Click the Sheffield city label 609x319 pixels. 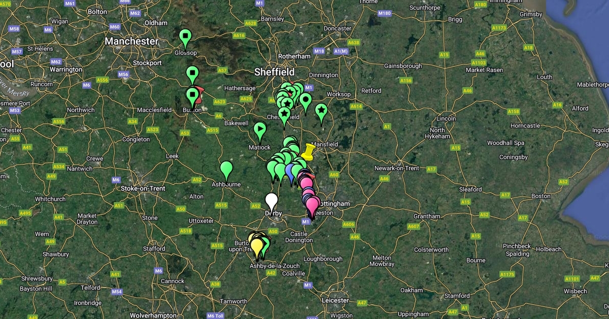click(275, 72)
